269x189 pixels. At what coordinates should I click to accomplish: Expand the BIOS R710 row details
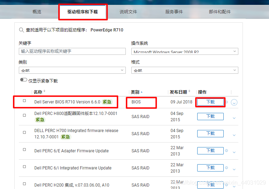coord(234,102)
